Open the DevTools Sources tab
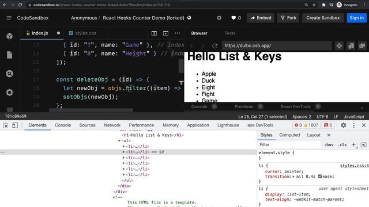Image resolution: width=369 pixels, height=207 pixels. point(87,125)
